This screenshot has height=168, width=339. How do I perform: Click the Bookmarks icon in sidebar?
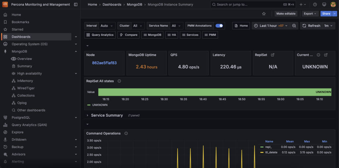(5, 22)
